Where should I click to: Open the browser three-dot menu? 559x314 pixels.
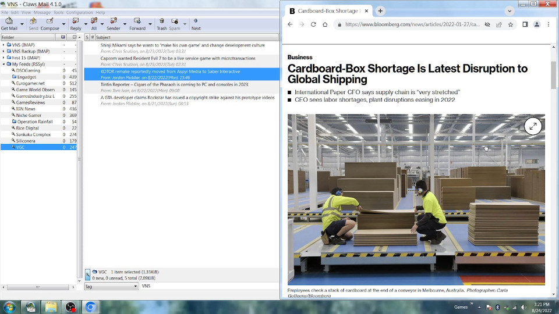(549, 24)
